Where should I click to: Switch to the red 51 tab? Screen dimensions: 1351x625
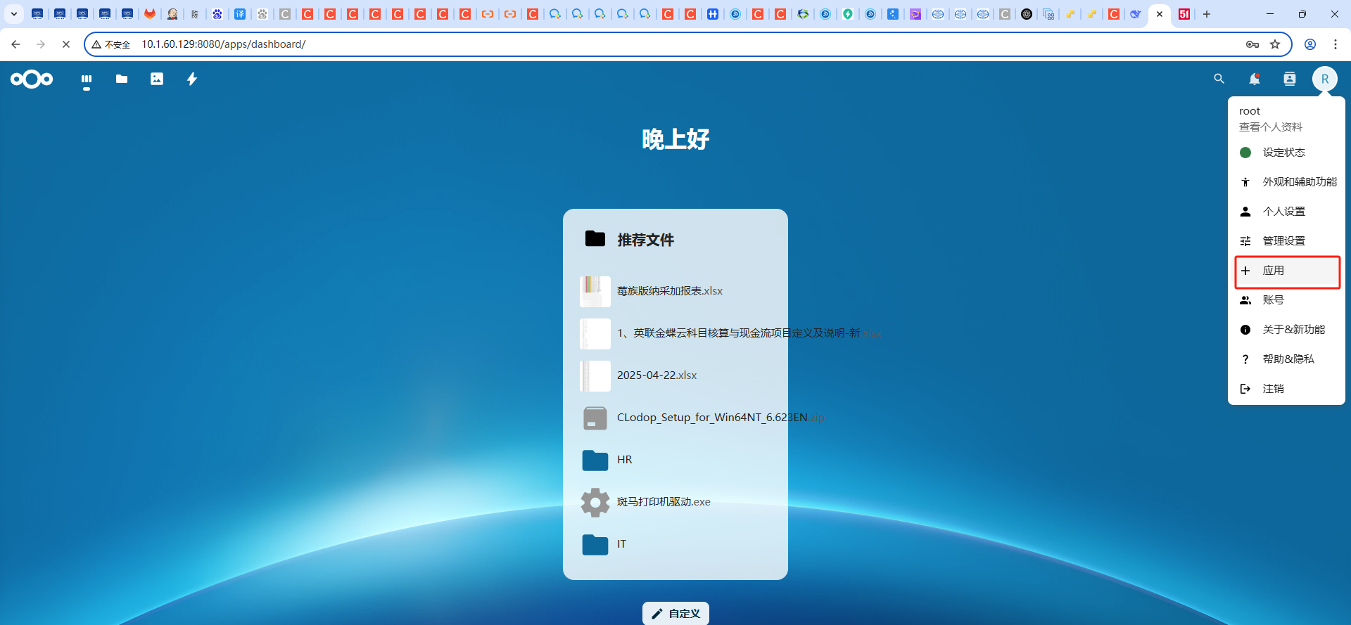(1184, 14)
